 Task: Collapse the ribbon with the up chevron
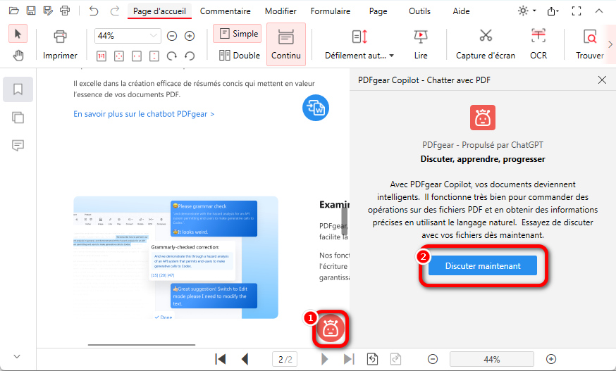pos(598,11)
